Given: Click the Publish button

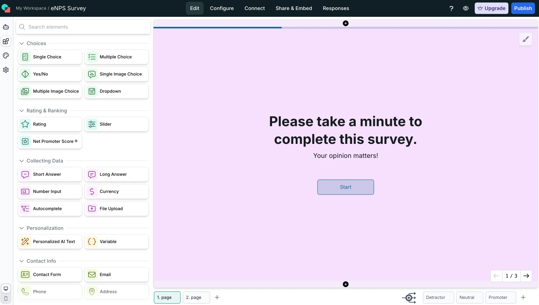Looking at the screenshot, I should coord(522,8).
